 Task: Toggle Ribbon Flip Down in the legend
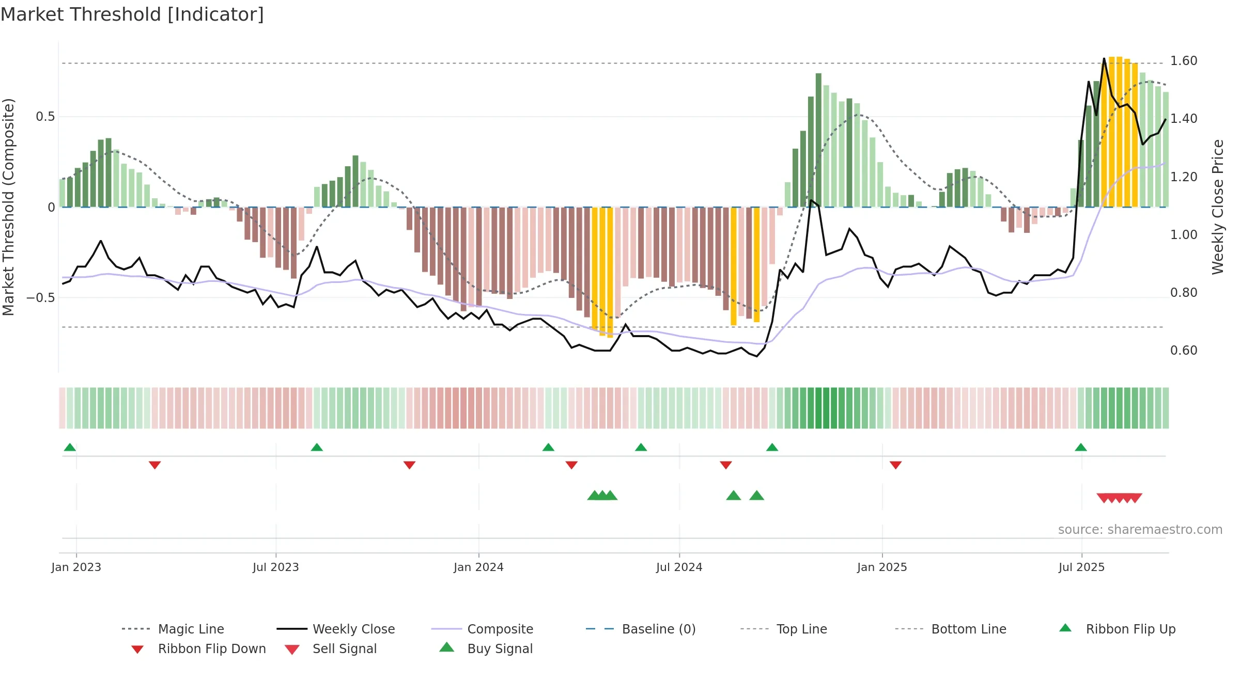[x=198, y=648]
